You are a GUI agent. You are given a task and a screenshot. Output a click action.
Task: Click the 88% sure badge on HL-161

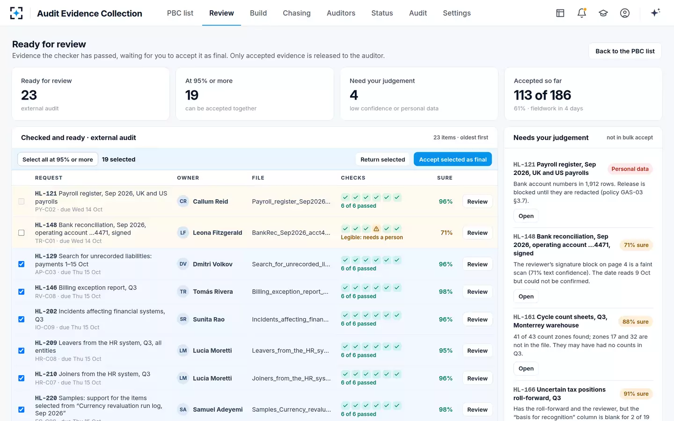click(636, 322)
